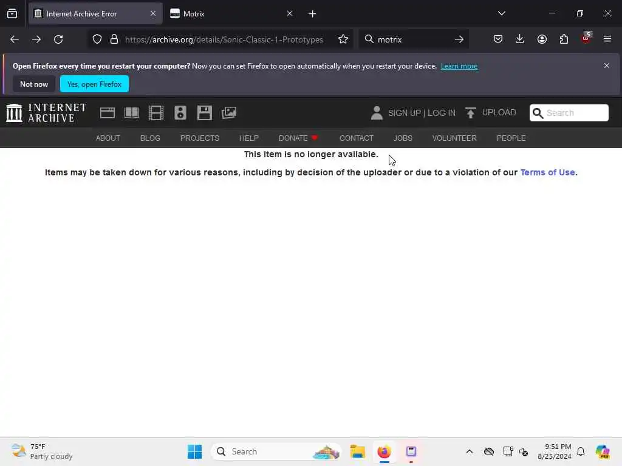This screenshot has width=622, height=466.
Task: Click SIGN UP link
Action: (404, 113)
